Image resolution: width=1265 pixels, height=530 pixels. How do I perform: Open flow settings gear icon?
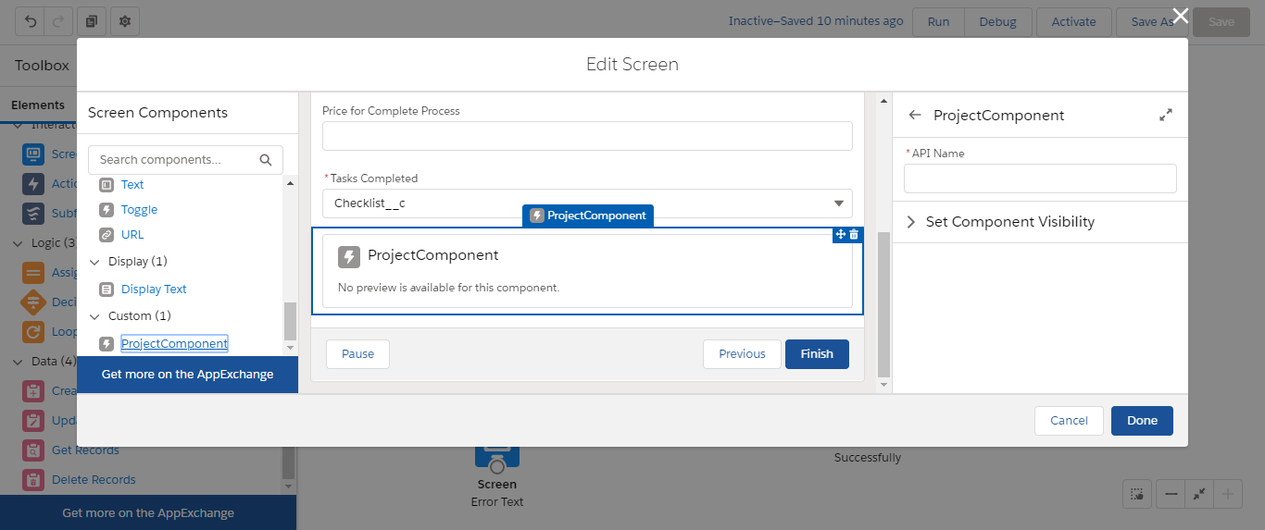tap(125, 20)
